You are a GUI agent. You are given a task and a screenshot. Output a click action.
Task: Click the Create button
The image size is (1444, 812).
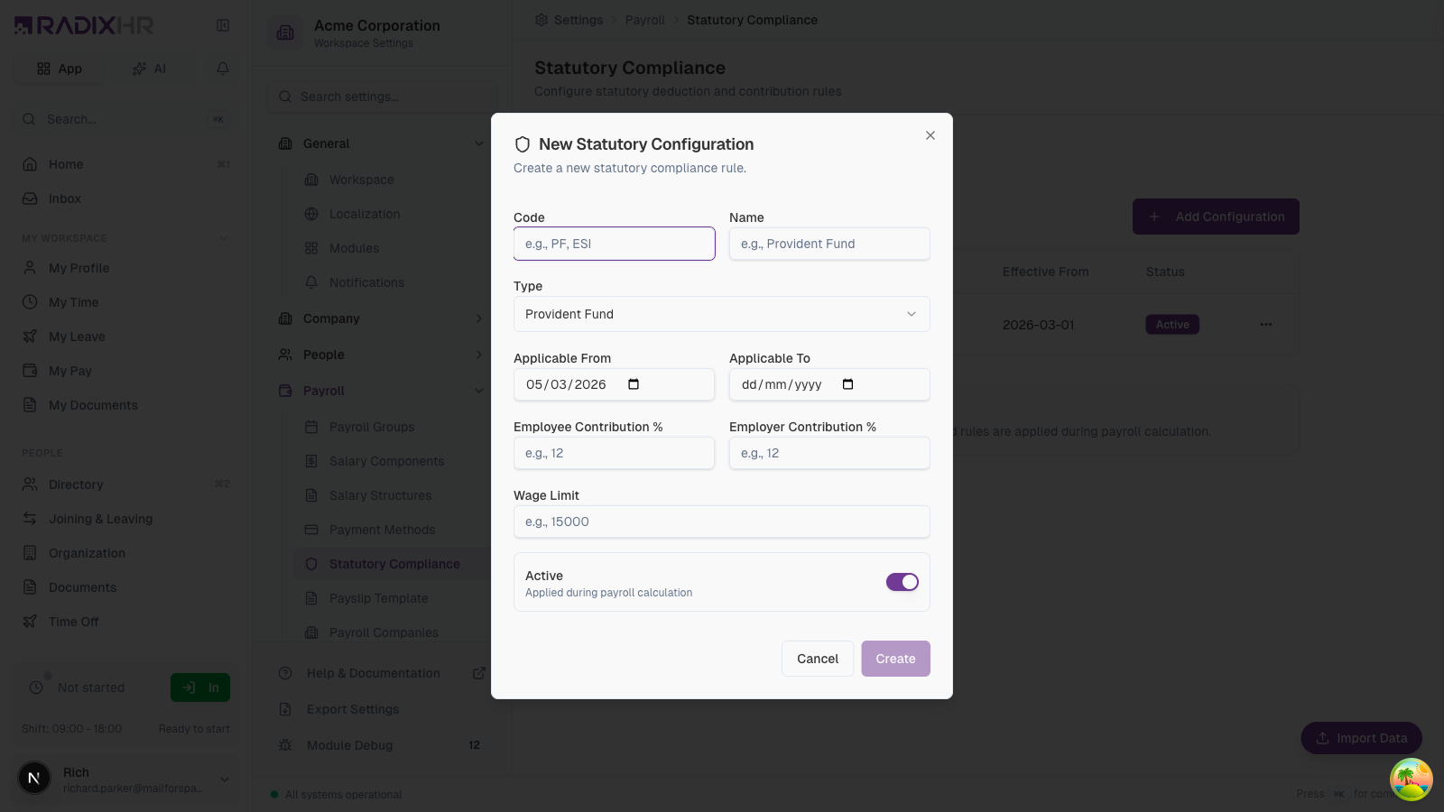(895, 659)
